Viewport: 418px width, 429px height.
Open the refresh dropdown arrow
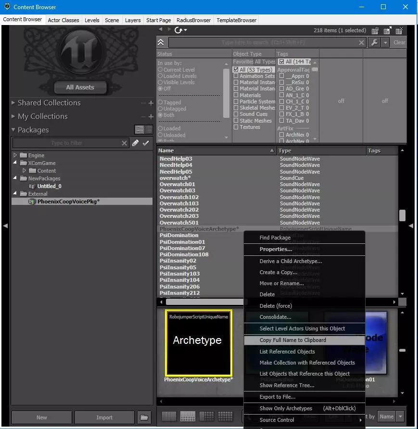186,30
